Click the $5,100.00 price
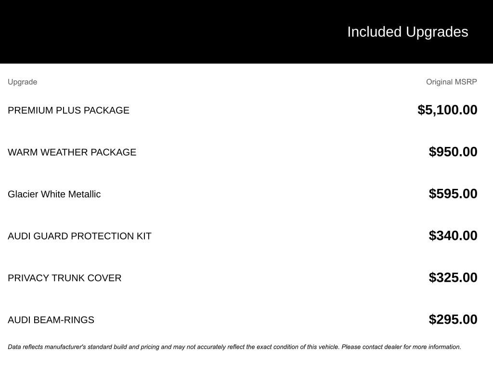The image size is (493, 370). pos(447,110)
